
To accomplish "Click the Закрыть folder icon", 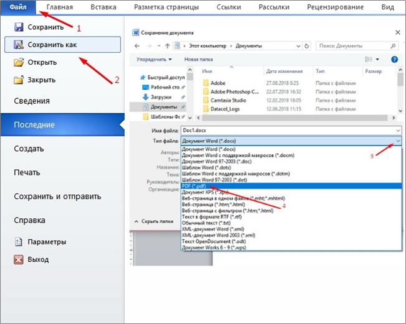I will coord(19,80).
